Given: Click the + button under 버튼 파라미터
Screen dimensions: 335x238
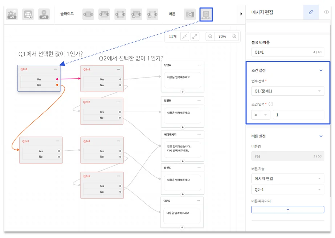Looking at the screenshot, I should pyautogui.click(x=287, y=209).
